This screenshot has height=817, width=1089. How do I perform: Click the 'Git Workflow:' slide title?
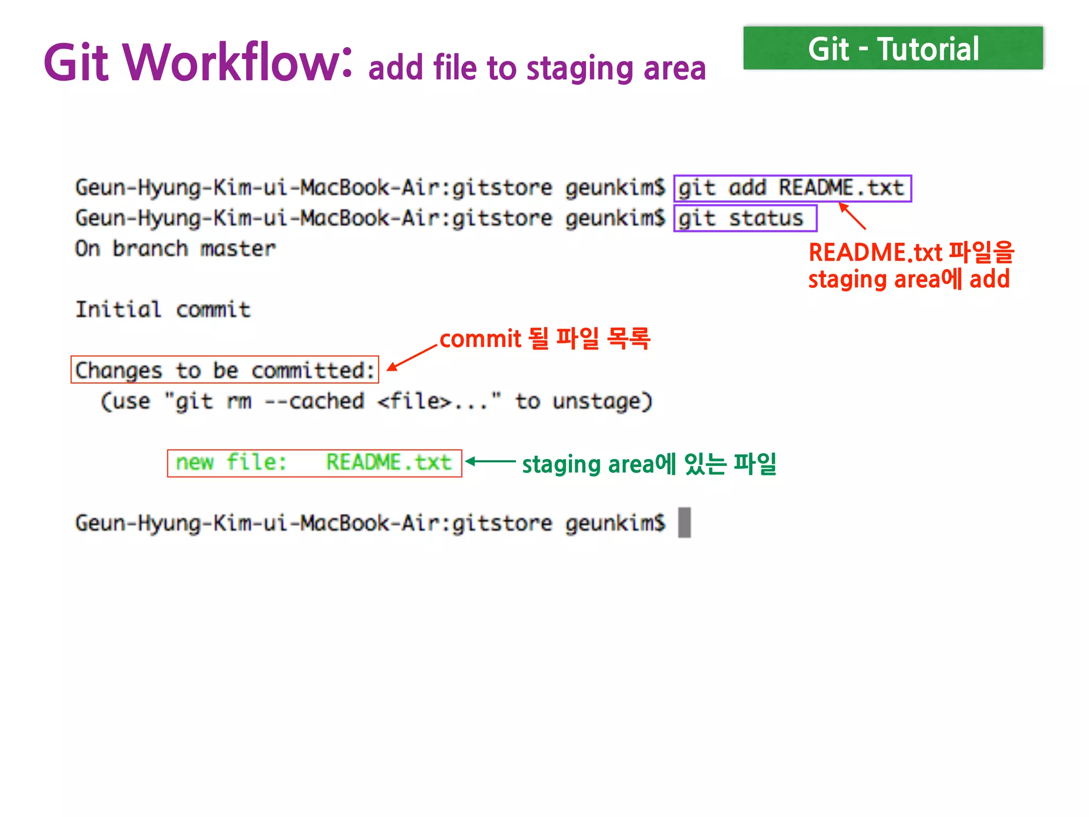(197, 62)
